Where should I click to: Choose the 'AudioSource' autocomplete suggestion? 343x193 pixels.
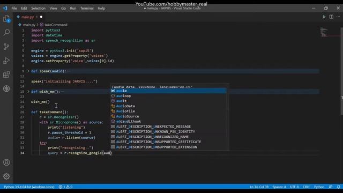coord(168,116)
